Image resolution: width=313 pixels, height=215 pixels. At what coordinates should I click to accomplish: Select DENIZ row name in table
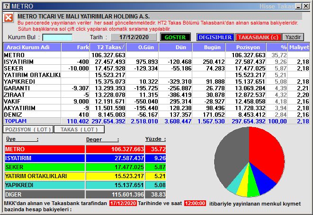(13, 114)
